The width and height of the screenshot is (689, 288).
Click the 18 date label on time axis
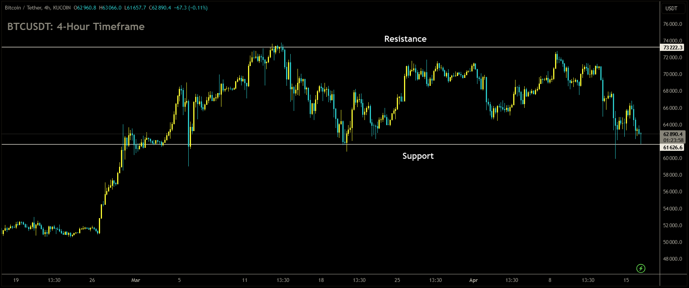[321, 280]
